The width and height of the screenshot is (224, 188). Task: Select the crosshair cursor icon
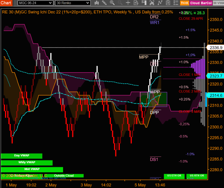click(x=128, y=3)
